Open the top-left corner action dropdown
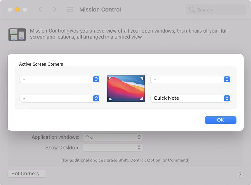 tap(60, 79)
